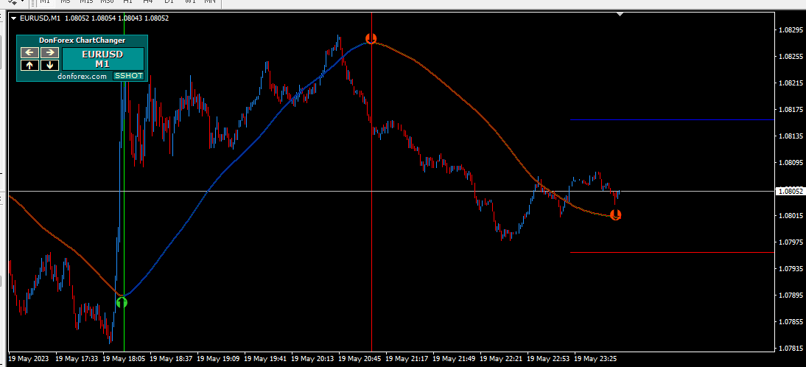Click the 19 May 18:37 time label
This screenshot has height=367, width=806.
pos(172,358)
